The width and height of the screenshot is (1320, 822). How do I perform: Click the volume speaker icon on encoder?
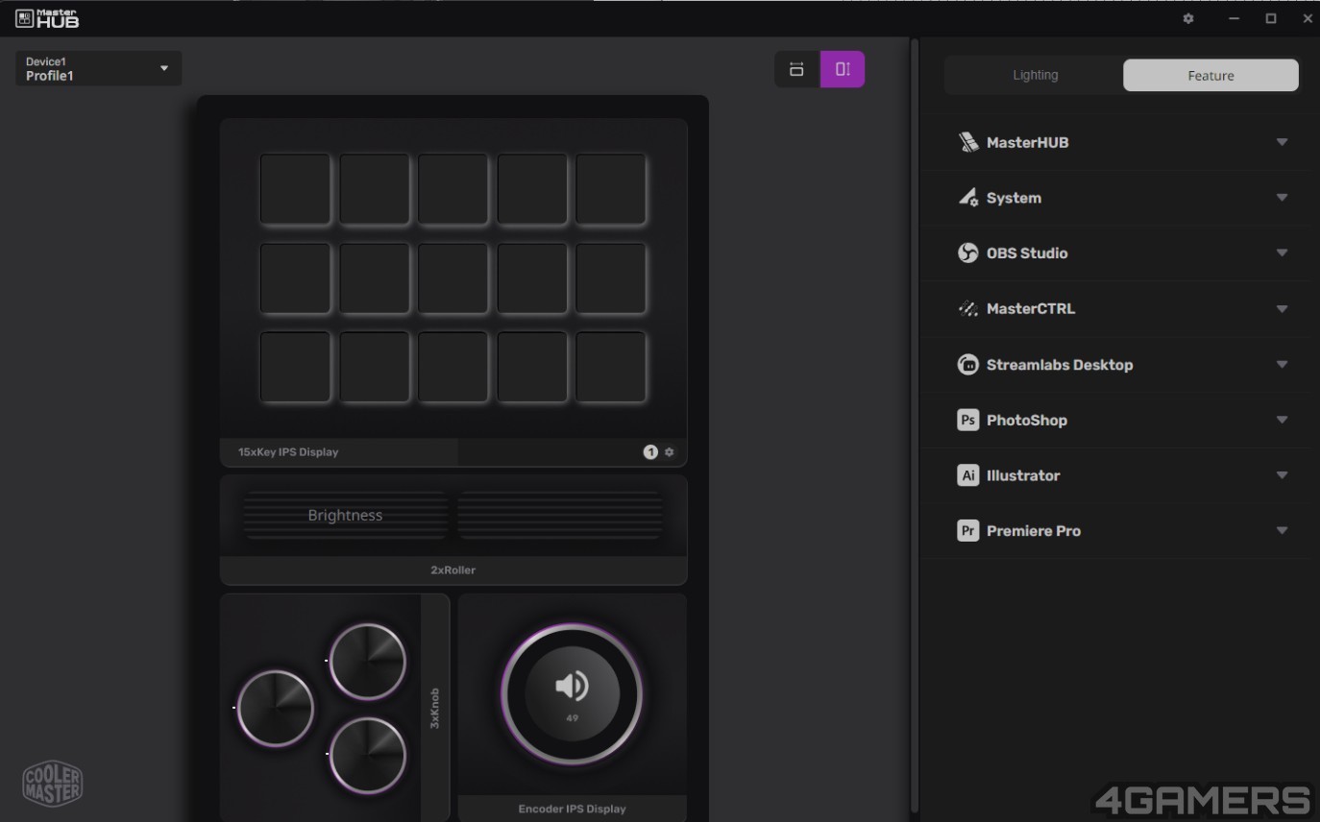click(572, 685)
